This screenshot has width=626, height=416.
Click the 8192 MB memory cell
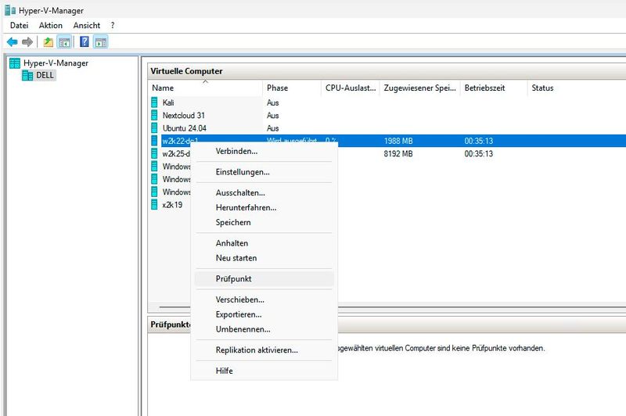pyautogui.click(x=398, y=153)
